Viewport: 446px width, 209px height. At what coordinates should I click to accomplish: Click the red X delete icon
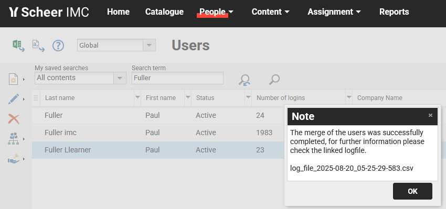click(14, 119)
